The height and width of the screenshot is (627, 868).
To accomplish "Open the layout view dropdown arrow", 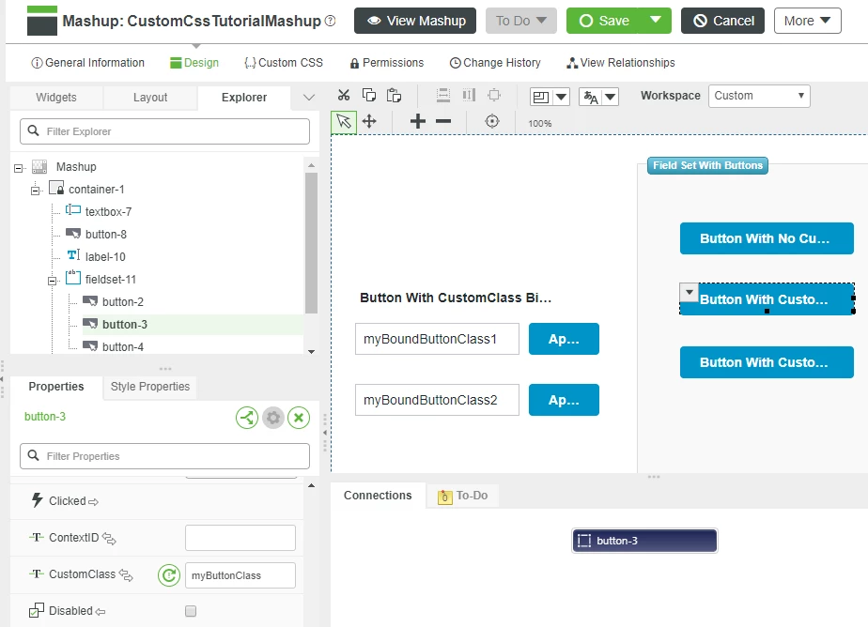I will [562, 98].
